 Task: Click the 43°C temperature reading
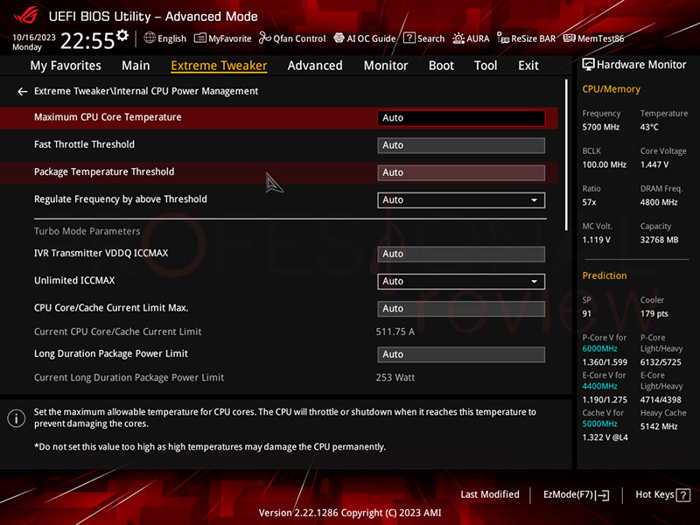649,127
